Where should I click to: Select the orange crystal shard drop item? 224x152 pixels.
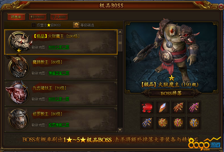point(163,107)
